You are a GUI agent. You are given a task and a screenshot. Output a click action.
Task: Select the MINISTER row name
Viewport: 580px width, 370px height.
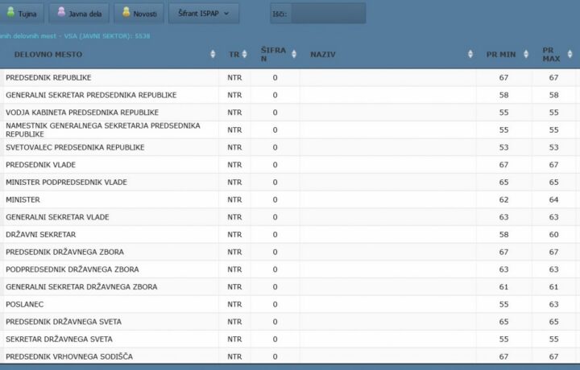(x=23, y=199)
